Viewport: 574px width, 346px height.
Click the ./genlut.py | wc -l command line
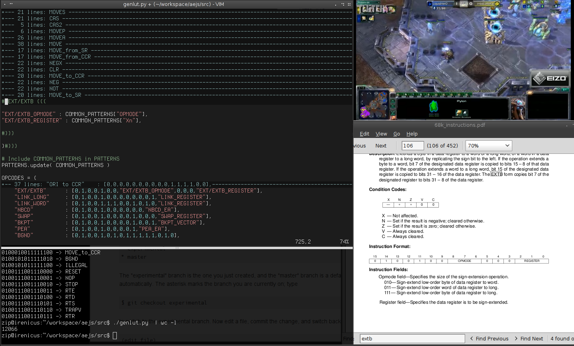89,322
